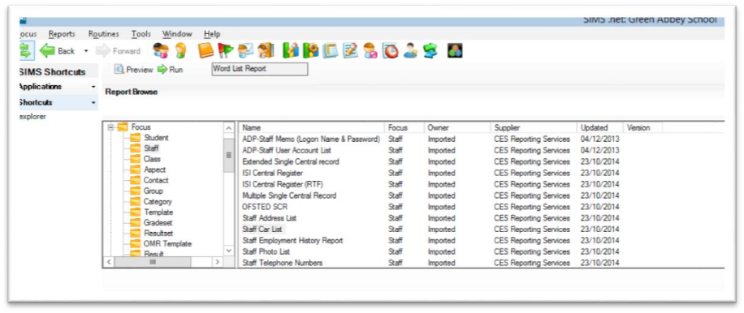The height and width of the screenshot is (313, 744).
Task: Click the Word List Report field
Action: pos(260,69)
